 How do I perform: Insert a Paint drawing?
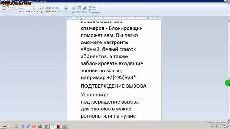[x=74, y=10]
